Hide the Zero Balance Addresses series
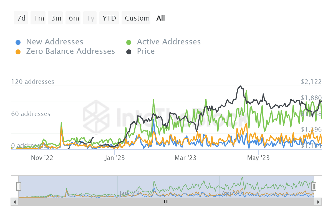 tap(70, 51)
